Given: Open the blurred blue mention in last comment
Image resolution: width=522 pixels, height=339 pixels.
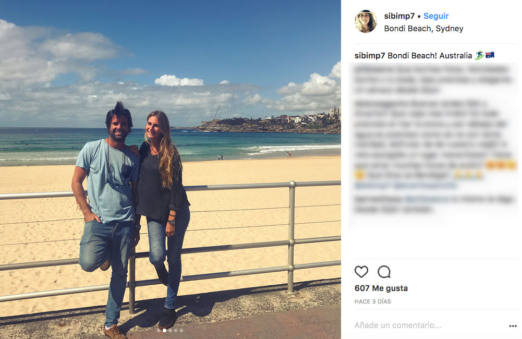Looking at the screenshot, I should [x=427, y=199].
